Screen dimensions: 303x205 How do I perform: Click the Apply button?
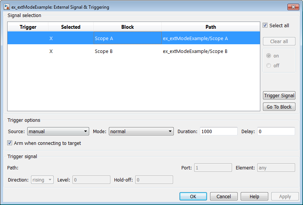285,197
